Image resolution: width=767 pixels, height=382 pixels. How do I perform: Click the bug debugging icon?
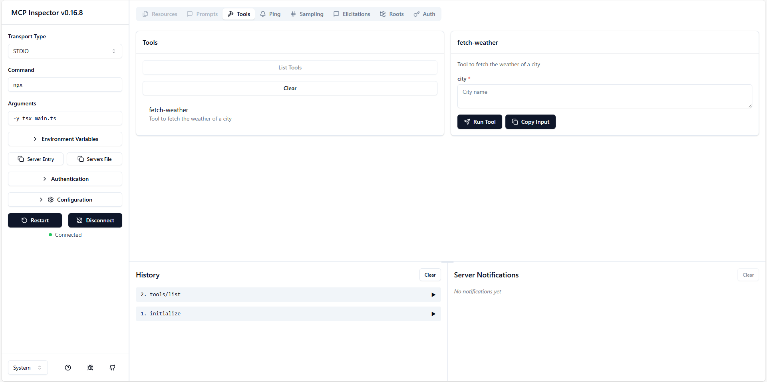tap(90, 368)
